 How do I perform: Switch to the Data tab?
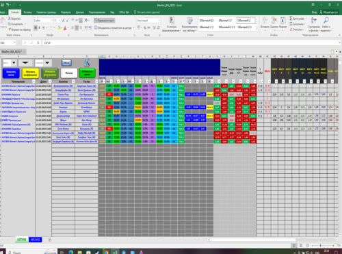(80, 12)
